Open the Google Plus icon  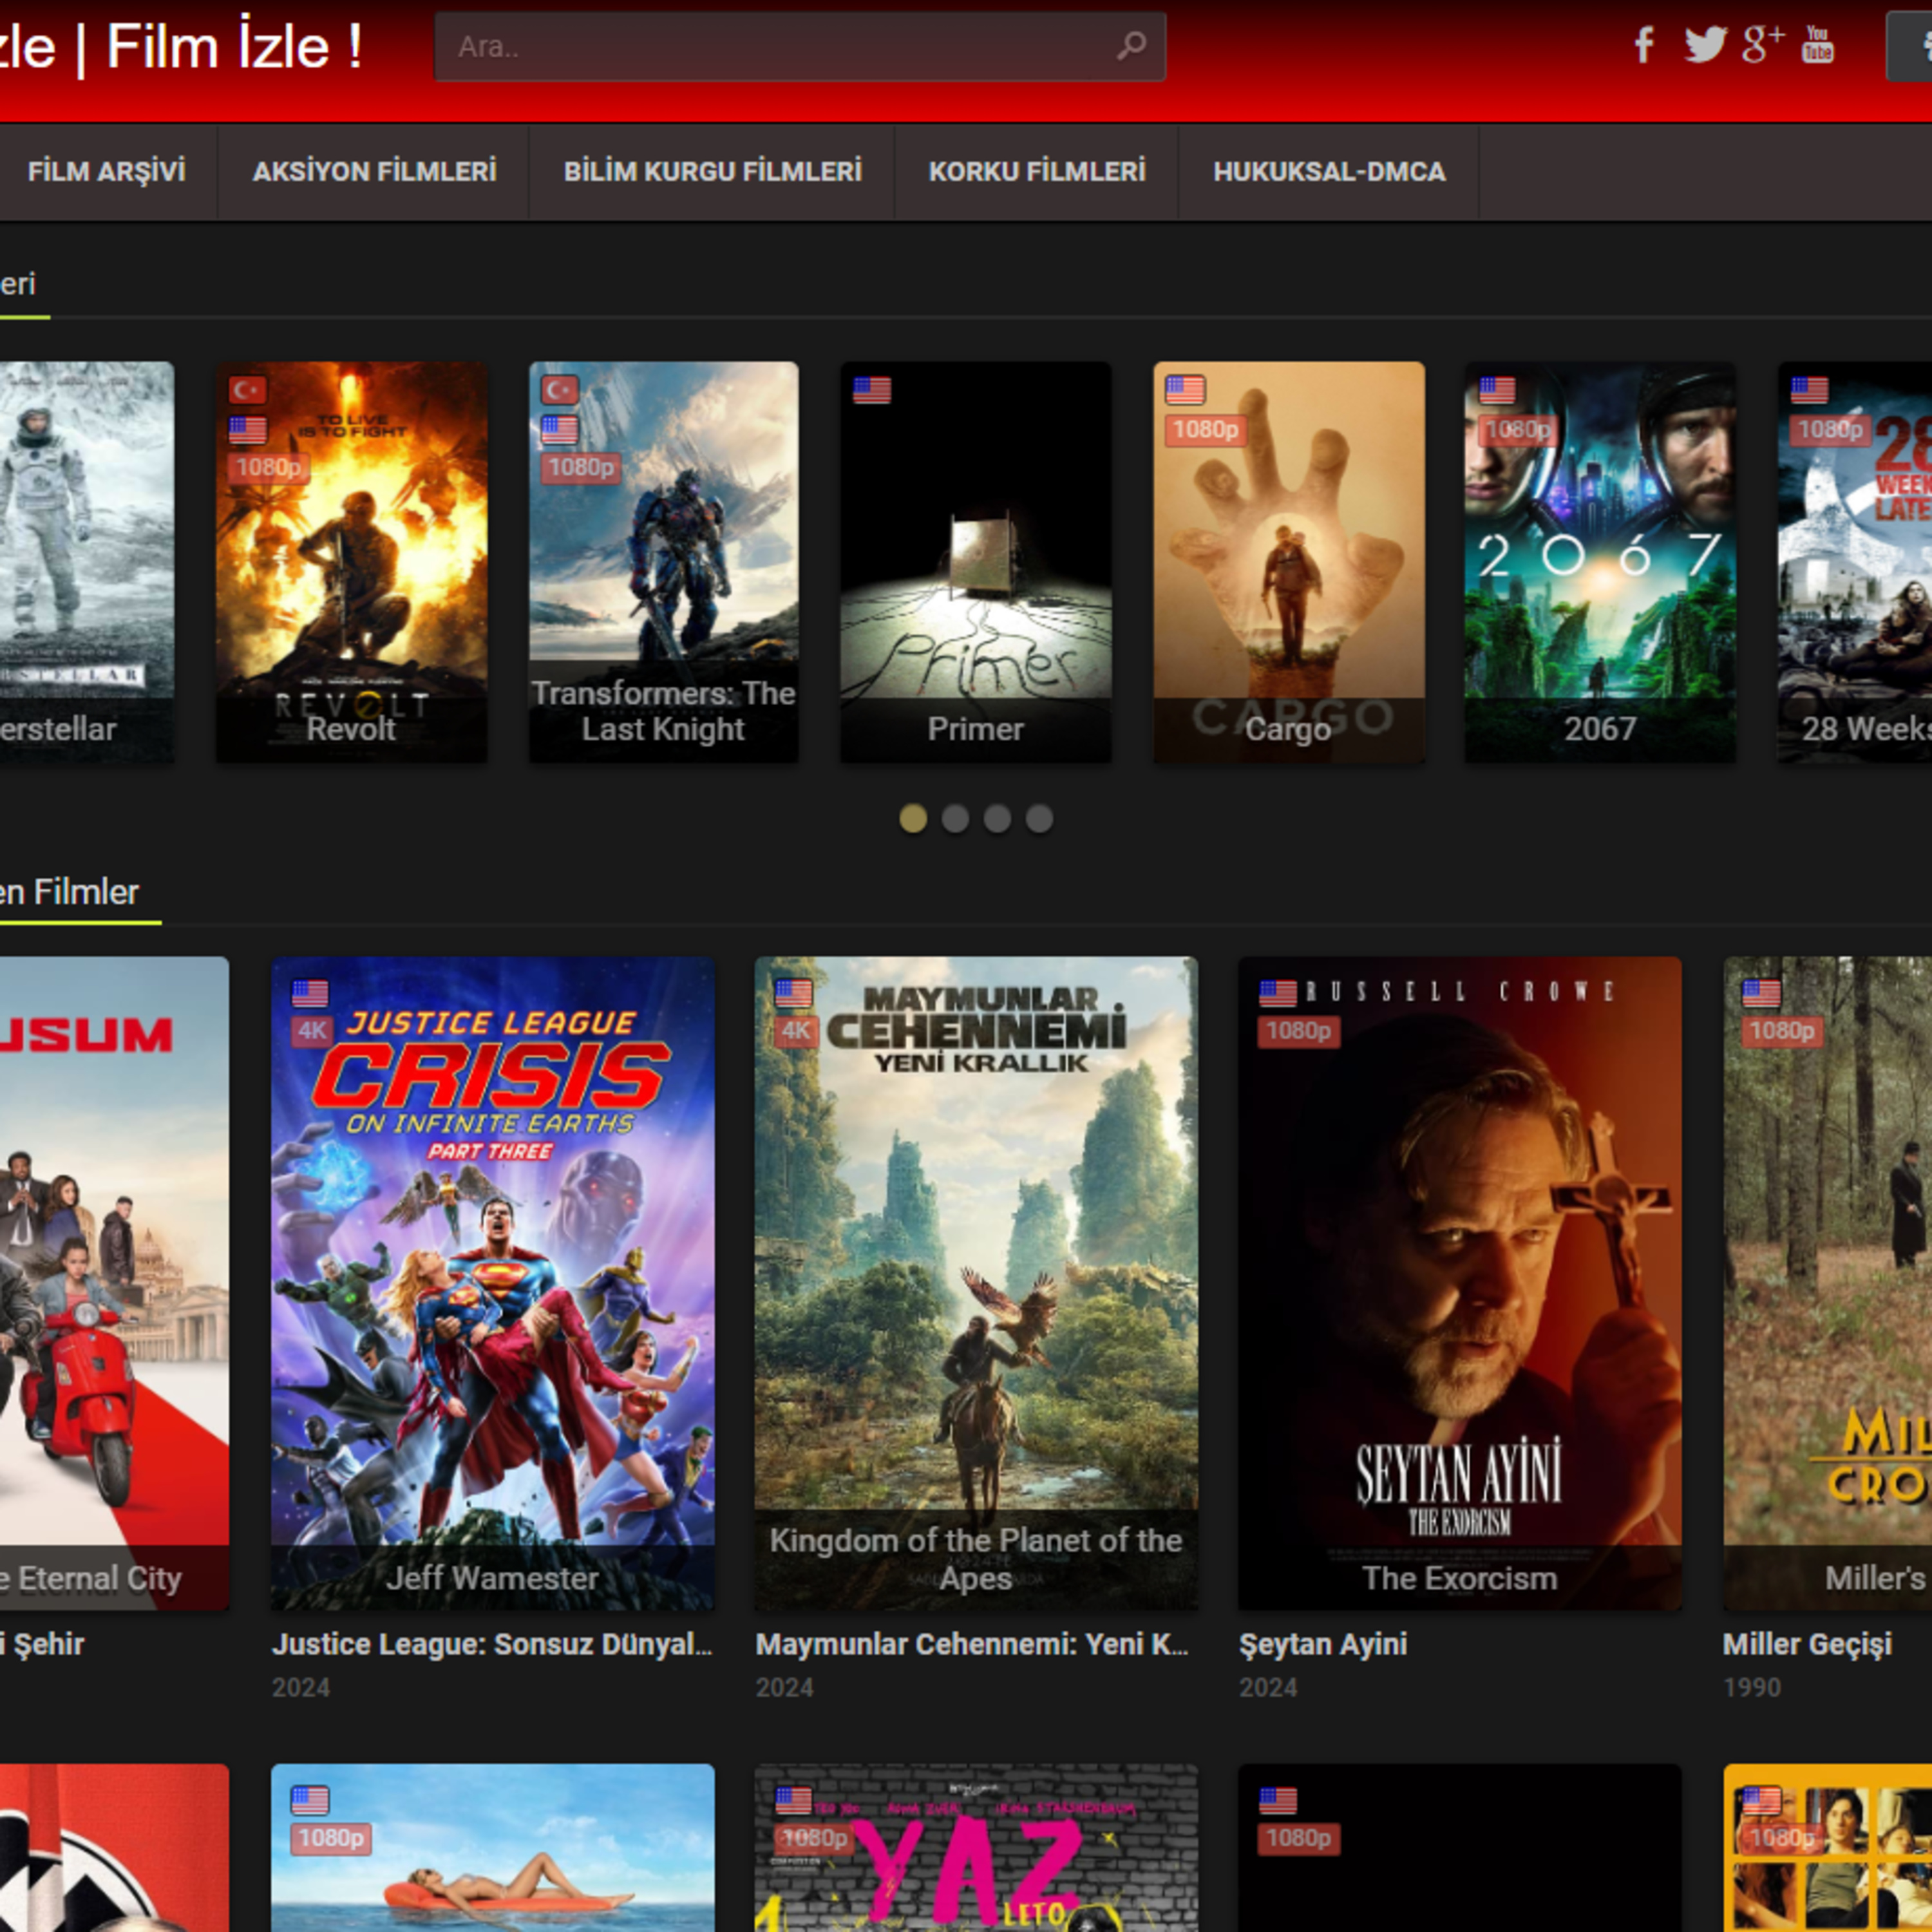point(1763,44)
